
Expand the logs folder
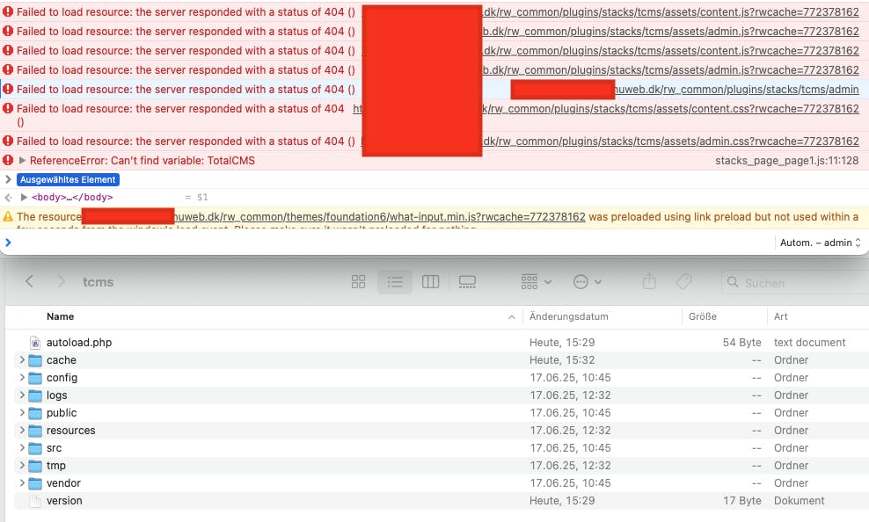point(22,395)
